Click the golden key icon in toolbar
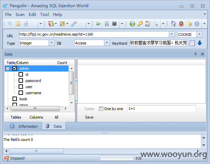Viewport: 210px width, 164px height. [x=140, y=24]
